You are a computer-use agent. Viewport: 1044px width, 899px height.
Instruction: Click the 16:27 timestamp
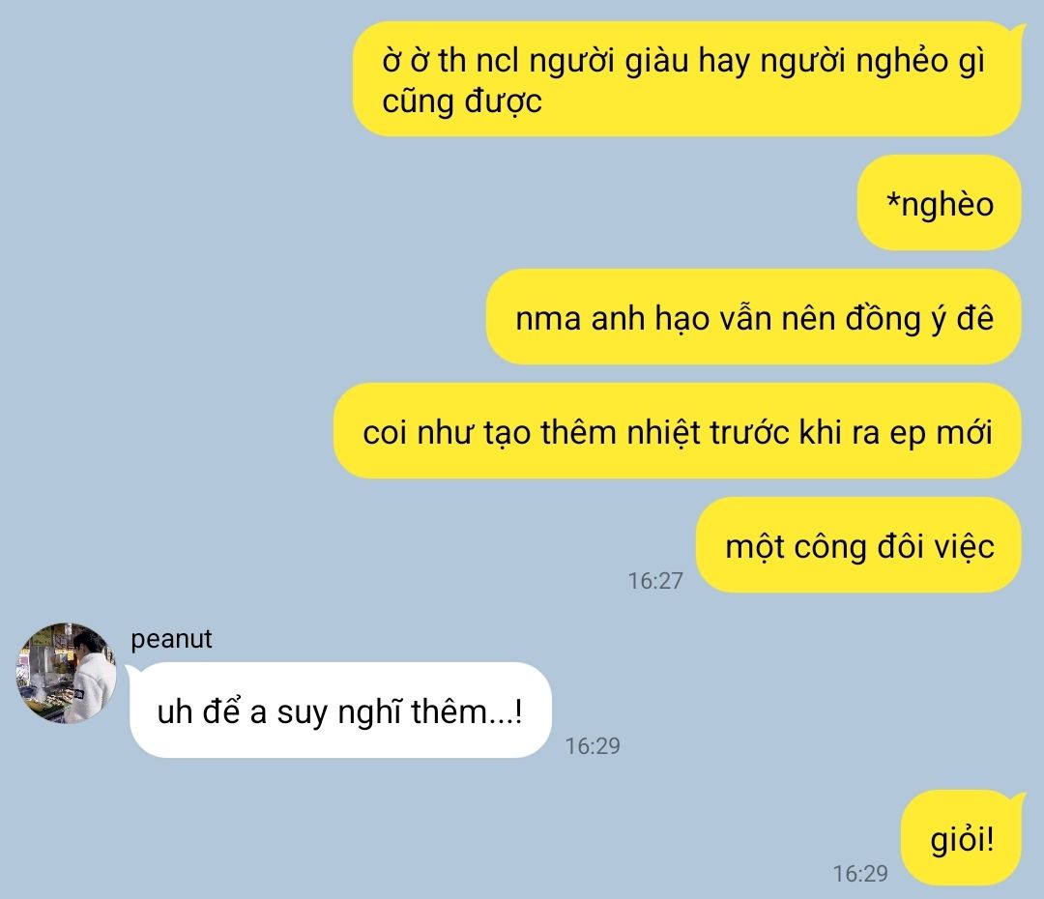point(655,581)
